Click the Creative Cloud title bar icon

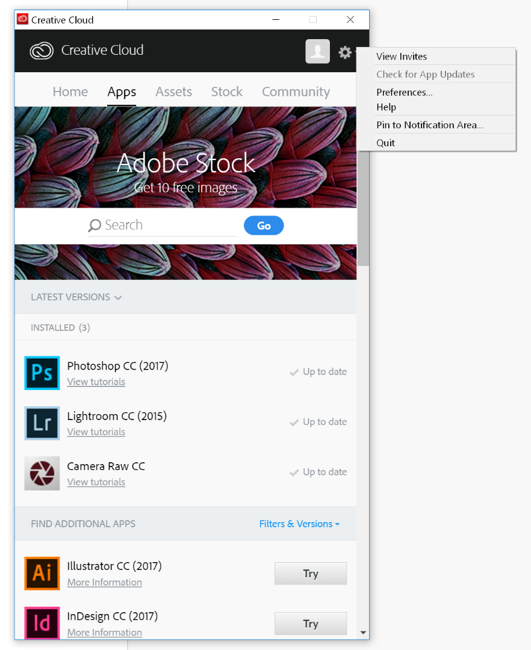(x=22, y=19)
